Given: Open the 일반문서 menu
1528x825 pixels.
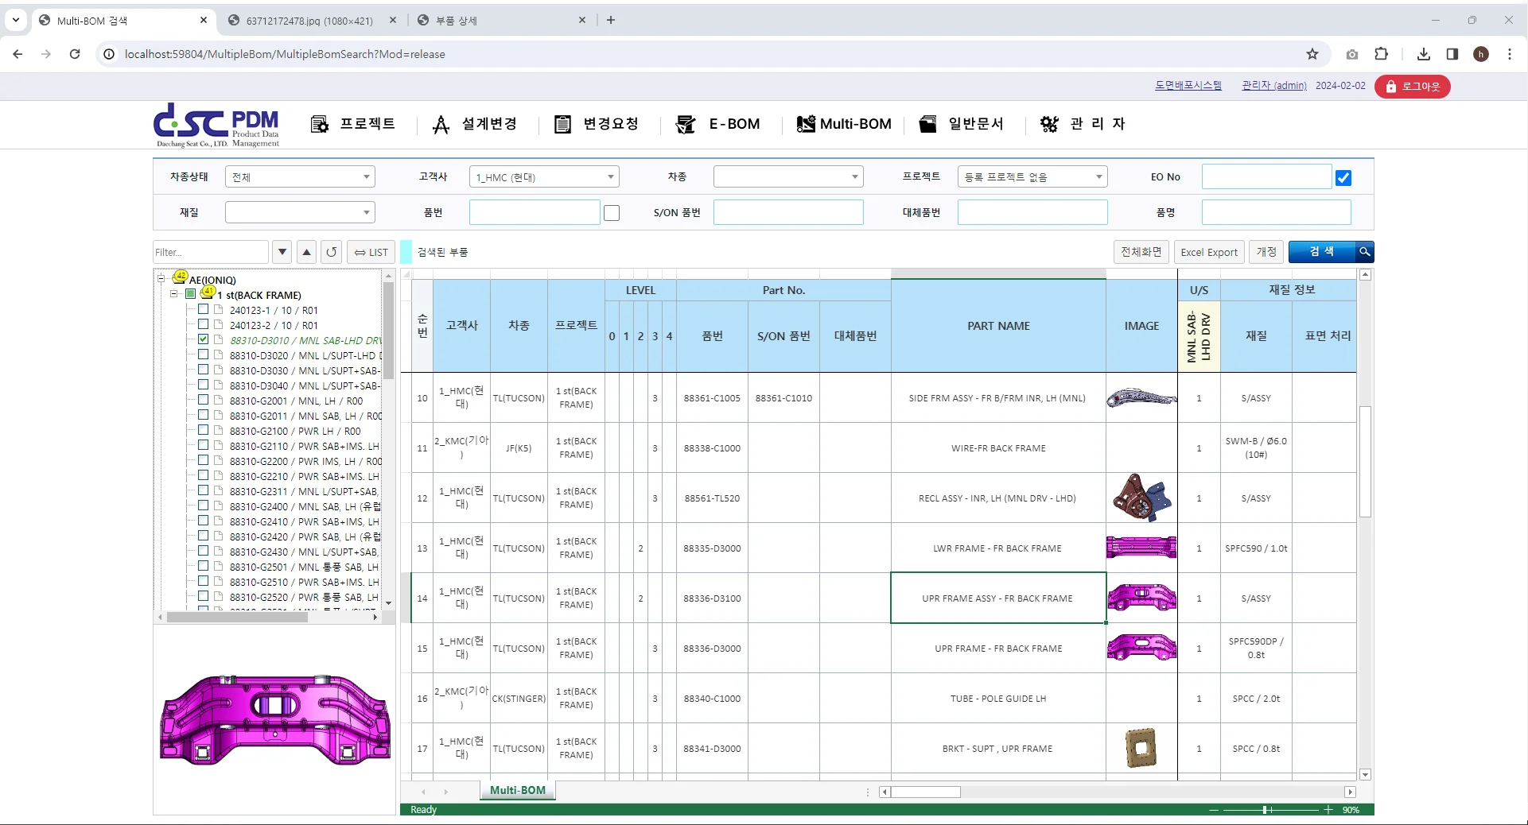Looking at the screenshot, I should (962, 124).
